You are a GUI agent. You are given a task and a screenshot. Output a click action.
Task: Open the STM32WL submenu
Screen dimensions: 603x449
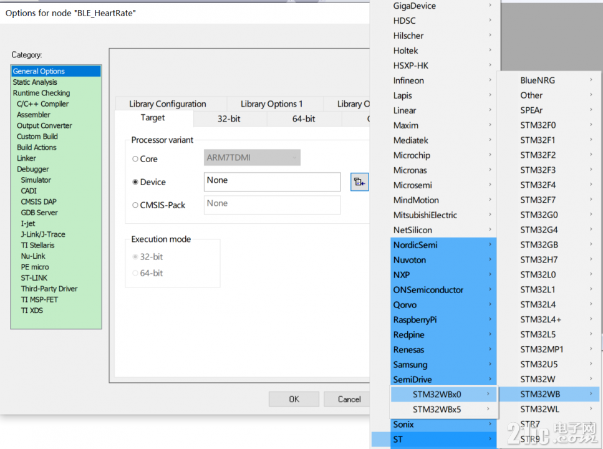[x=549, y=409]
